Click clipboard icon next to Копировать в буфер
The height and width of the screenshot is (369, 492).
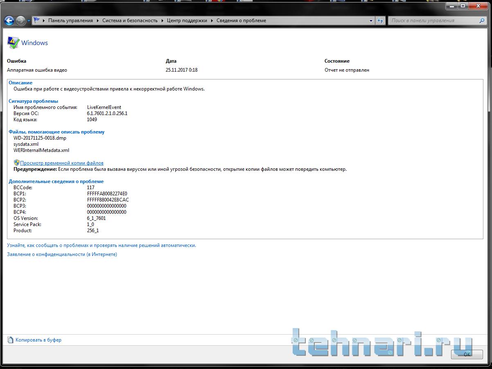click(x=10, y=340)
